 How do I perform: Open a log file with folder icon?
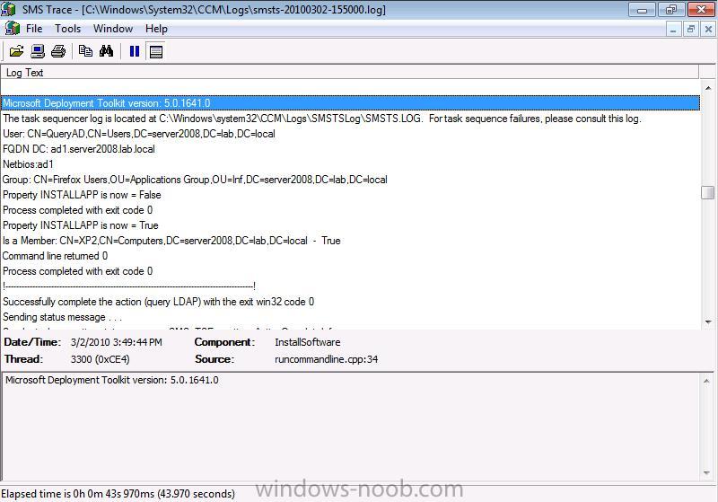click(16, 51)
